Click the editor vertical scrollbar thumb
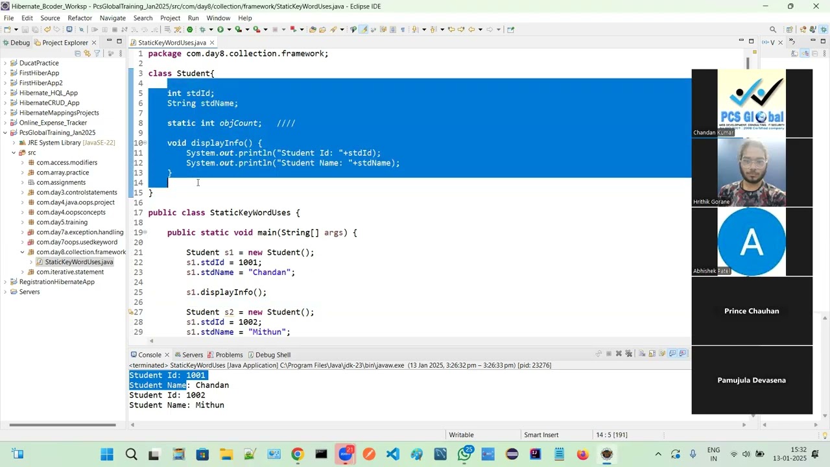This screenshot has width=830, height=467. coord(747,64)
